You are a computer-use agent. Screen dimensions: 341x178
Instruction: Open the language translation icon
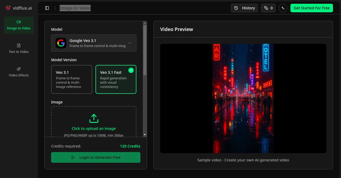(x=283, y=8)
